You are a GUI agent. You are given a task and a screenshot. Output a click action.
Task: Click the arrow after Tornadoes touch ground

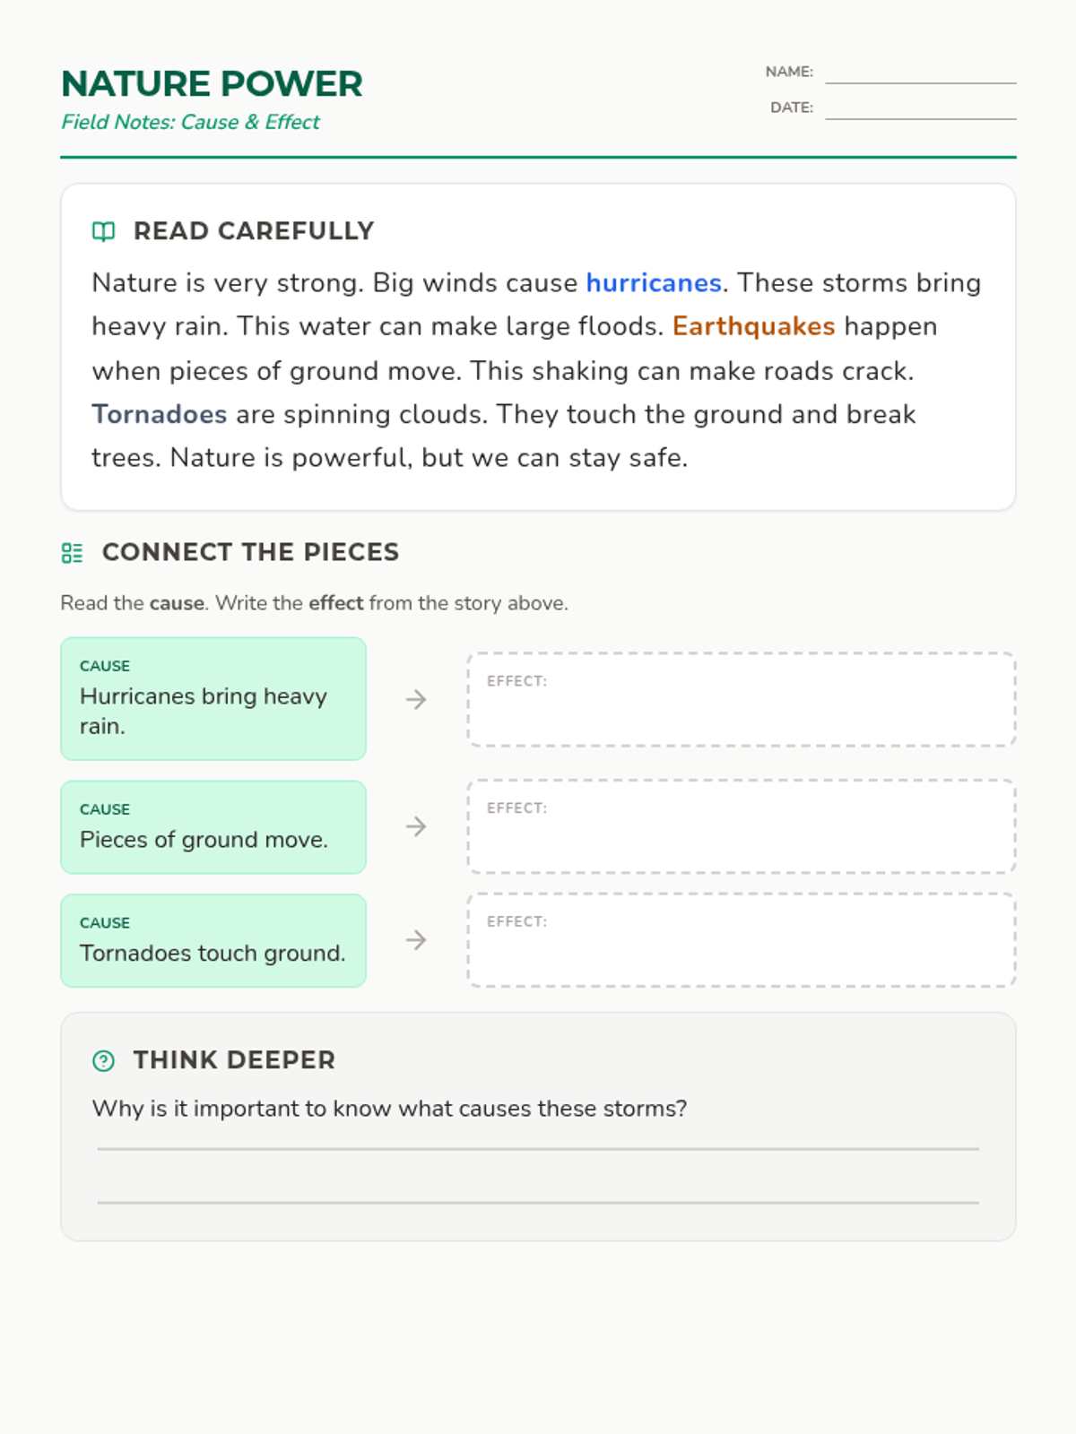(x=416, y=940)
